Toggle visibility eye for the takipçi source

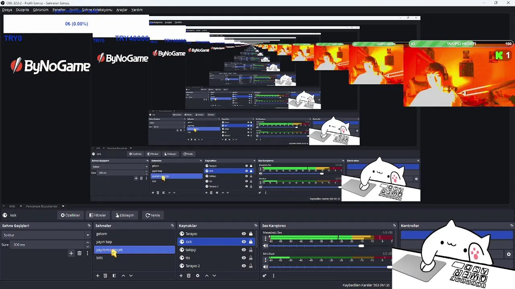click(243, 250)
